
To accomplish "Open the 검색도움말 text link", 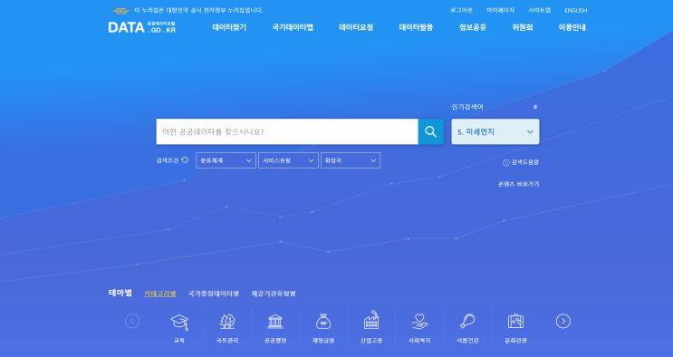I will [x=525, y=162].
